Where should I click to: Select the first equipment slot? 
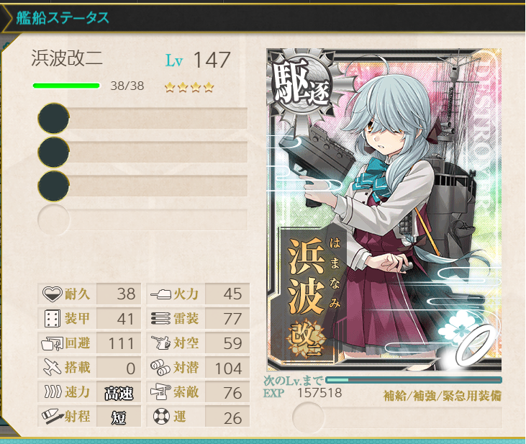(143, 118)
